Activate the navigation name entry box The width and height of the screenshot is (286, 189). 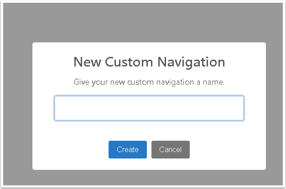coord(149,108)
